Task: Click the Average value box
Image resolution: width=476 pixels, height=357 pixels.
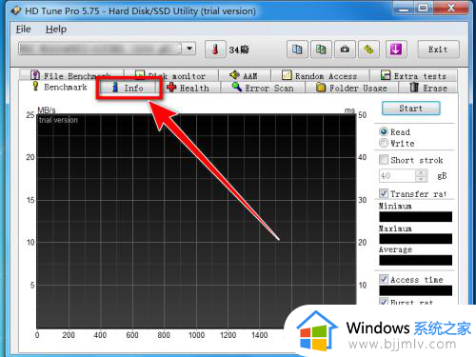Action: pos(415,260)
